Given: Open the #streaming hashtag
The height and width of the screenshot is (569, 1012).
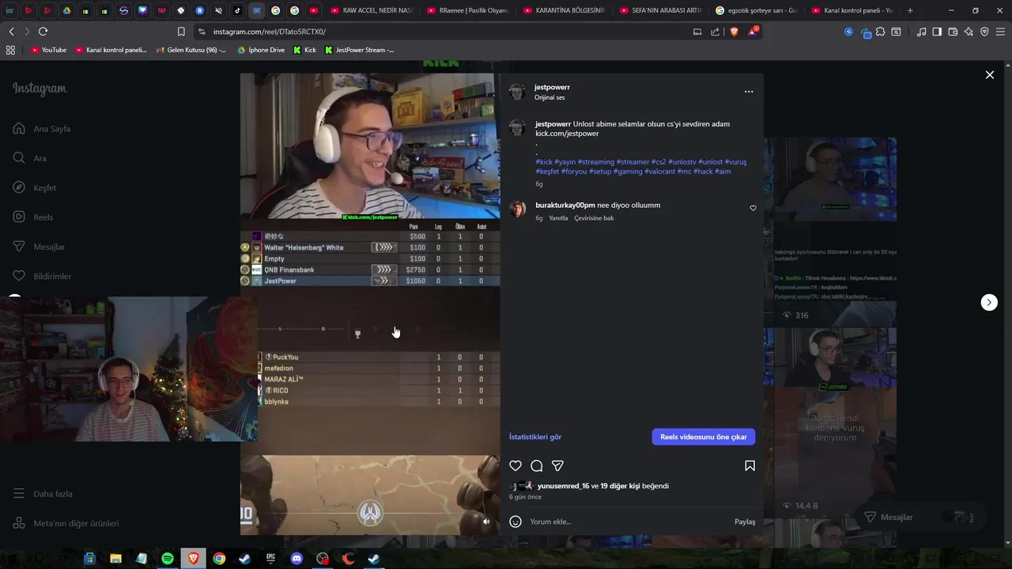Looking at the screenshot, I should tap(595, 162).
